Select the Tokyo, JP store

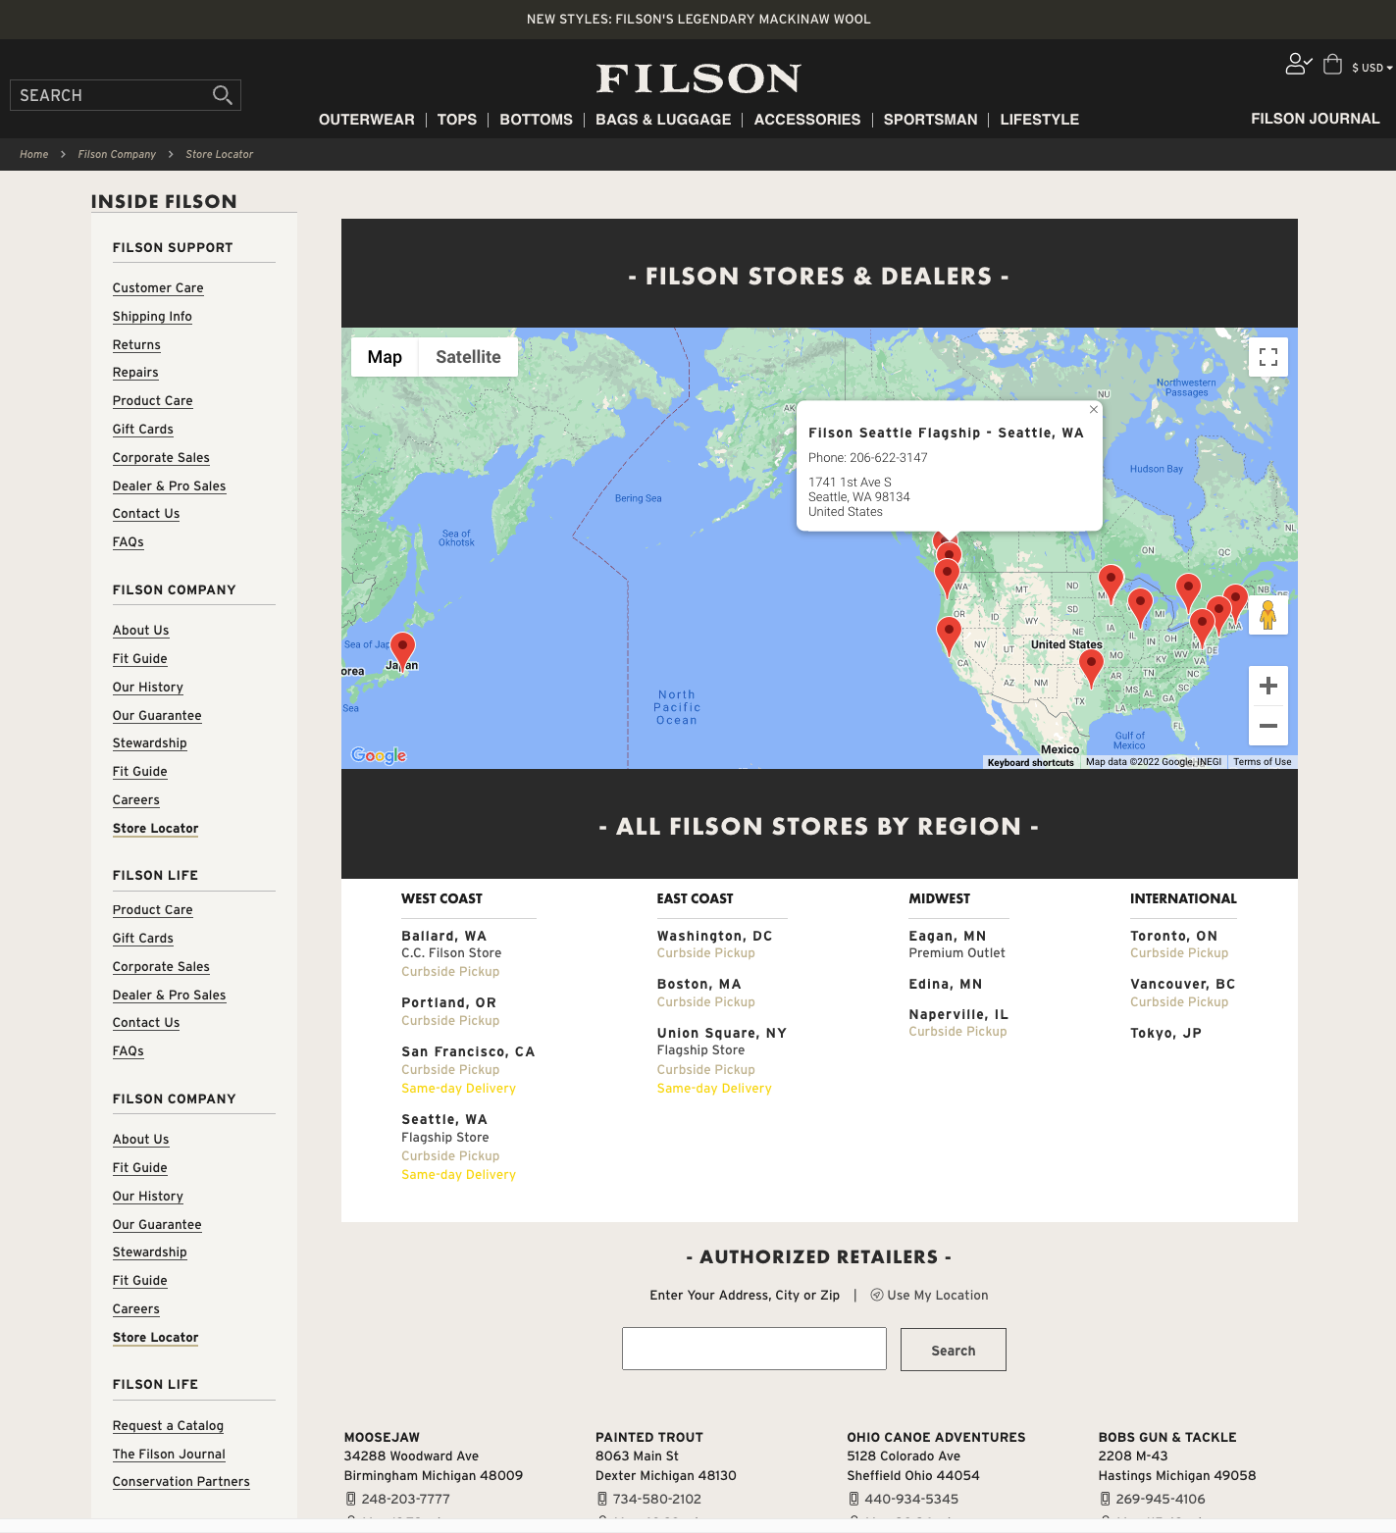coord(1165,1034)
